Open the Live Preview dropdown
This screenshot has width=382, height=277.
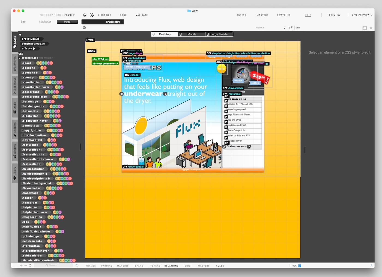coord(362,15)
